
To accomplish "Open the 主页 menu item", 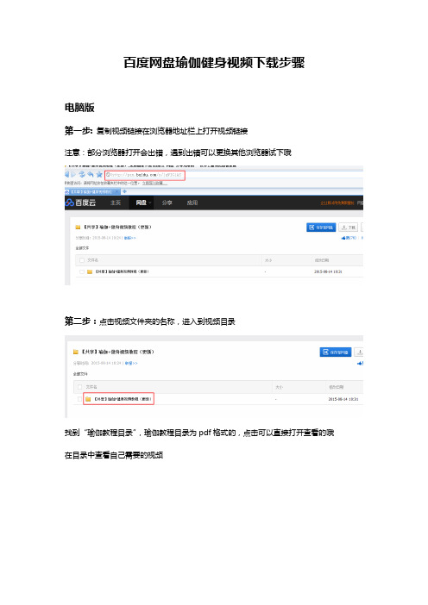I will click(x=116, y=203).
